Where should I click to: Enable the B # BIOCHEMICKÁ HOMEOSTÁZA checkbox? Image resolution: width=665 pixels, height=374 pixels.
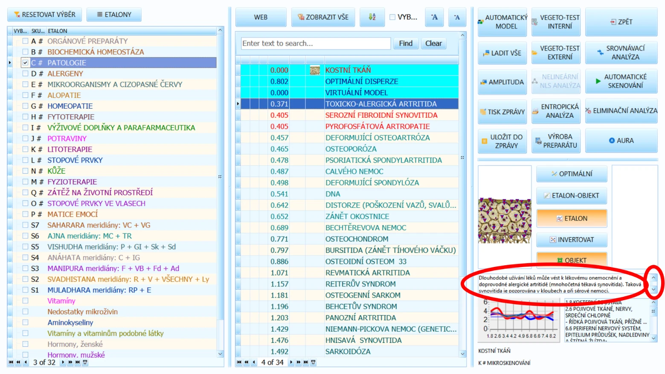pos(26,52)
